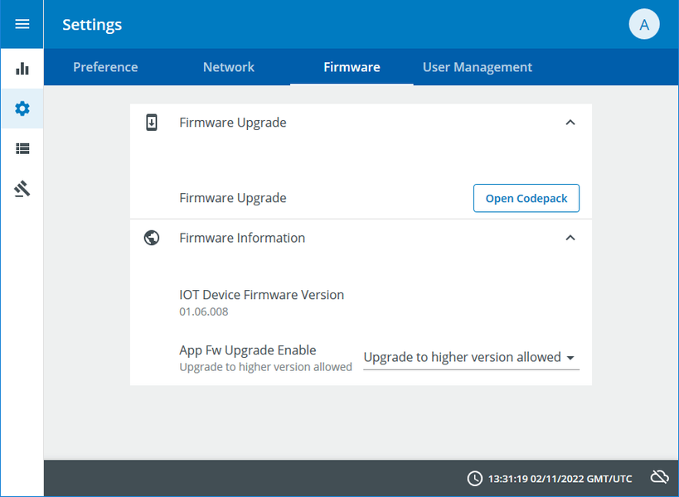Open the hamburger navigation menu
Viewport: 679px width, 497px height.
coord(22,24)
